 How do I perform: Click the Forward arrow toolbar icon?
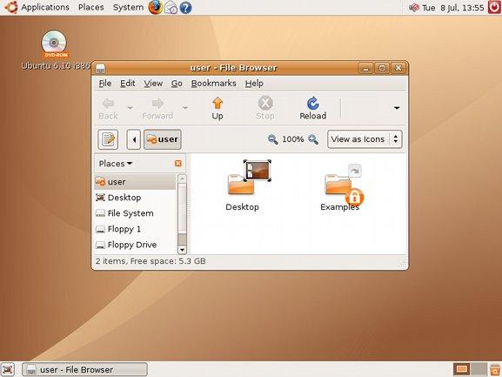[157, 104]
